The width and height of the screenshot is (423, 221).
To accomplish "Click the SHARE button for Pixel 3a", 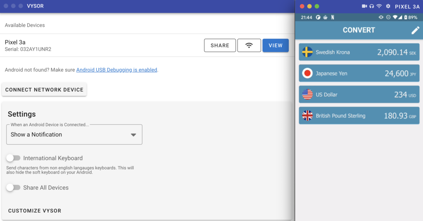I will coord(220,45).
